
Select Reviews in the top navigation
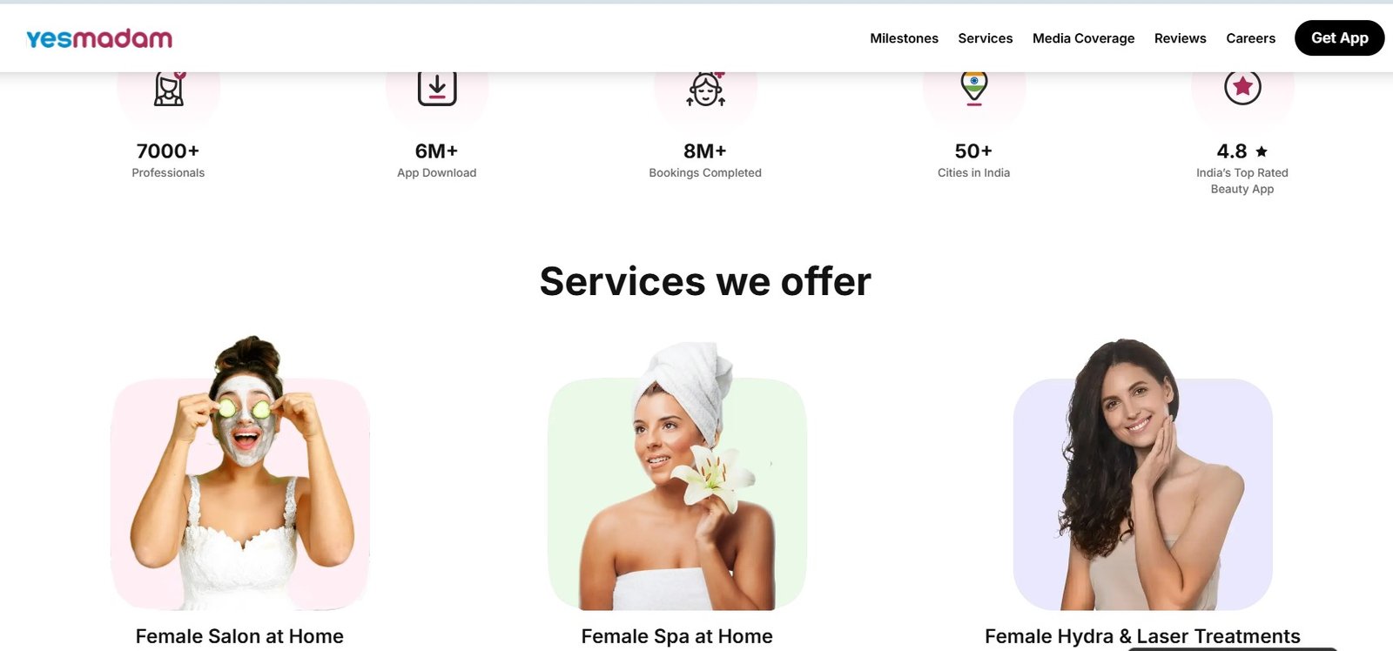coord(1180,38)
